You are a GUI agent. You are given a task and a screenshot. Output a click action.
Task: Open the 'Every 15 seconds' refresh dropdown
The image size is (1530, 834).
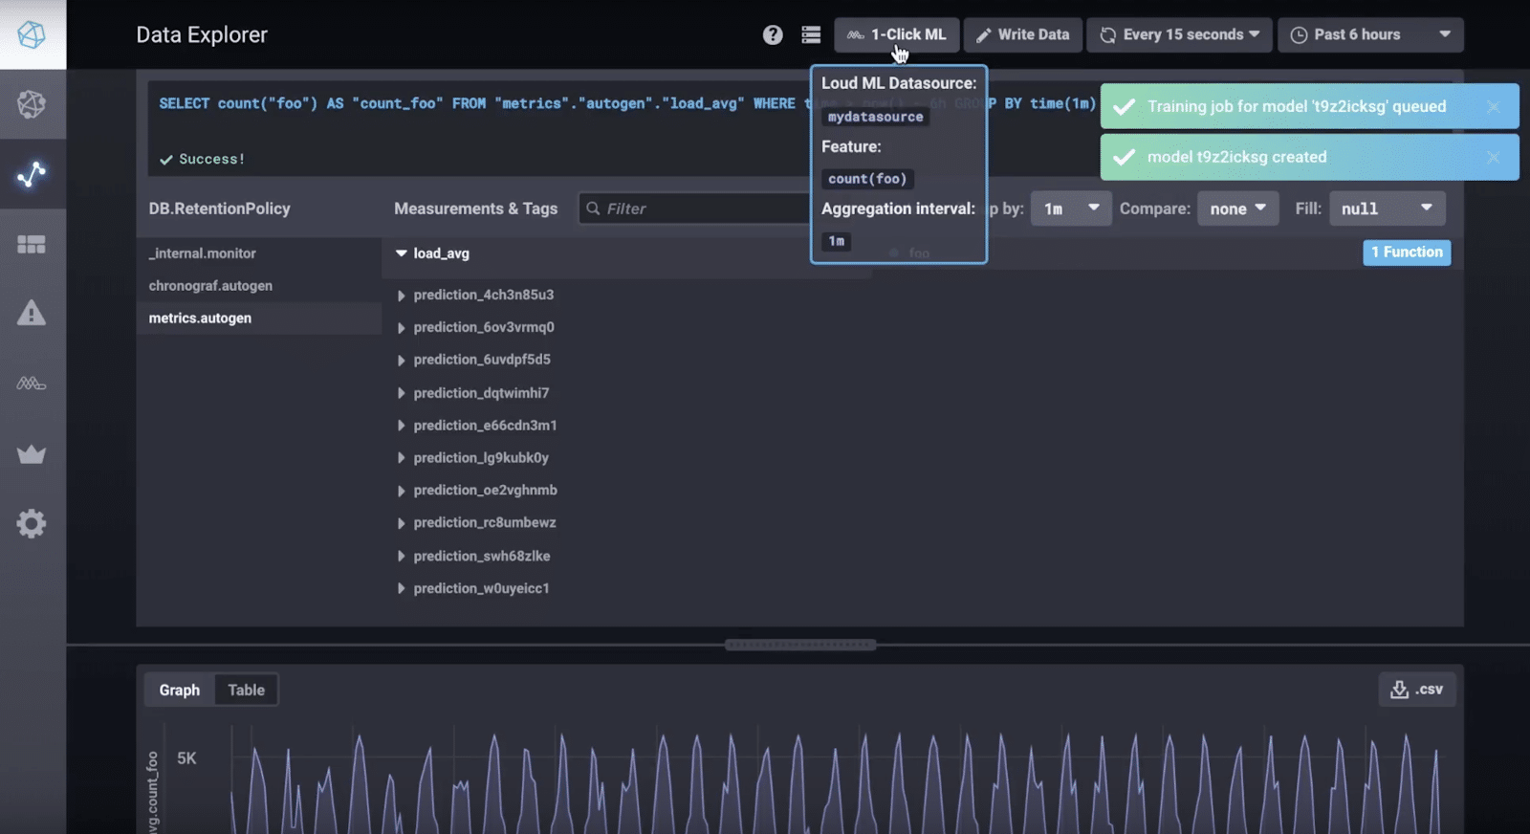tap(1179, 35)
